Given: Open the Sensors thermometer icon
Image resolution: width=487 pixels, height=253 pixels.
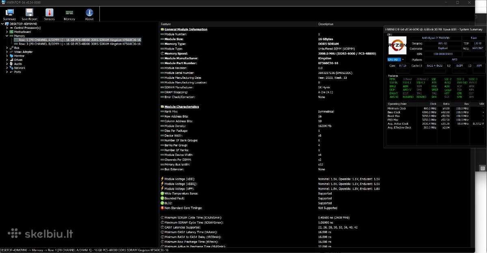Looking at the screenshot, I should [x=49, y=13].
